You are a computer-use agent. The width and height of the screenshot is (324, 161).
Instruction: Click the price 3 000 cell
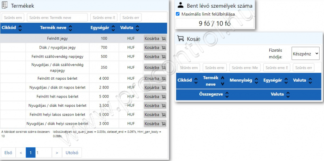pos(104,124)
